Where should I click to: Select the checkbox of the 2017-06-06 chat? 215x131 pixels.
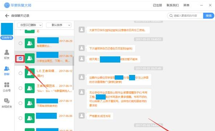pyautogui.click(x=20, y=118)
